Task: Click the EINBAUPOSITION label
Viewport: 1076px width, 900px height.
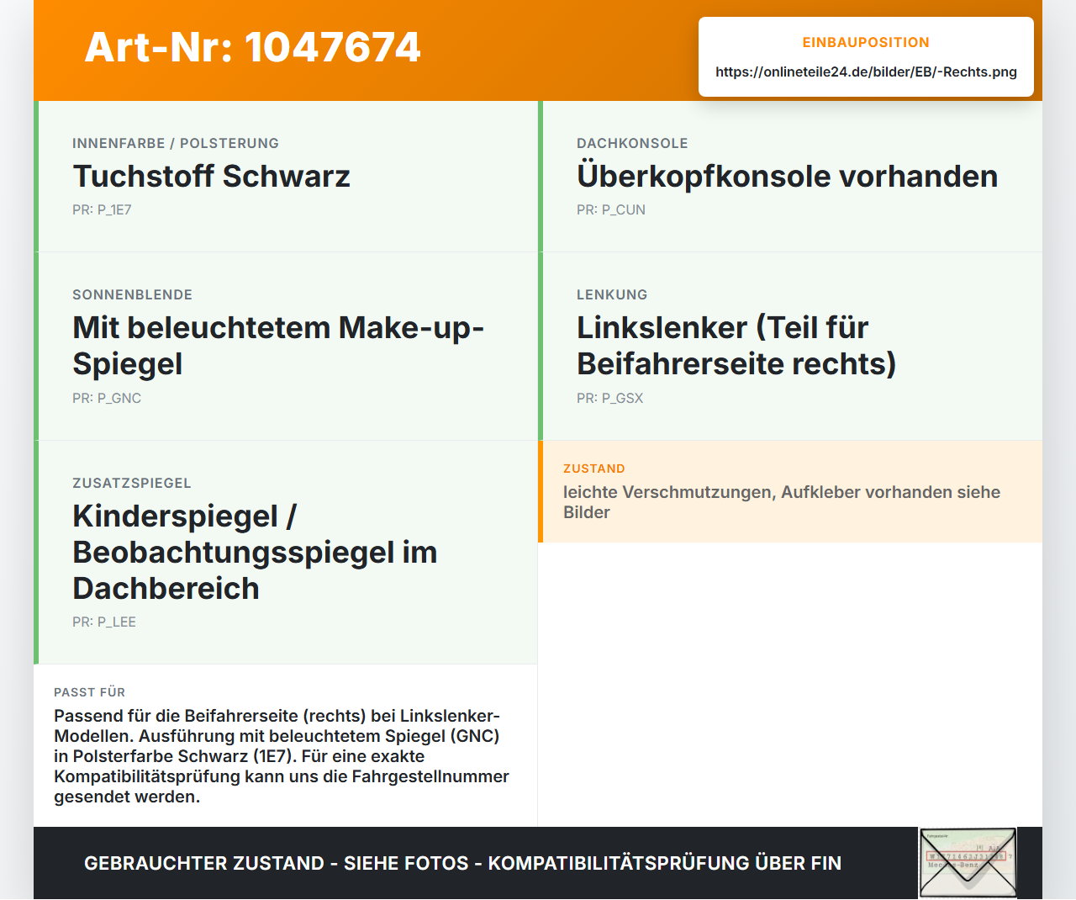Action: [866, 43]
